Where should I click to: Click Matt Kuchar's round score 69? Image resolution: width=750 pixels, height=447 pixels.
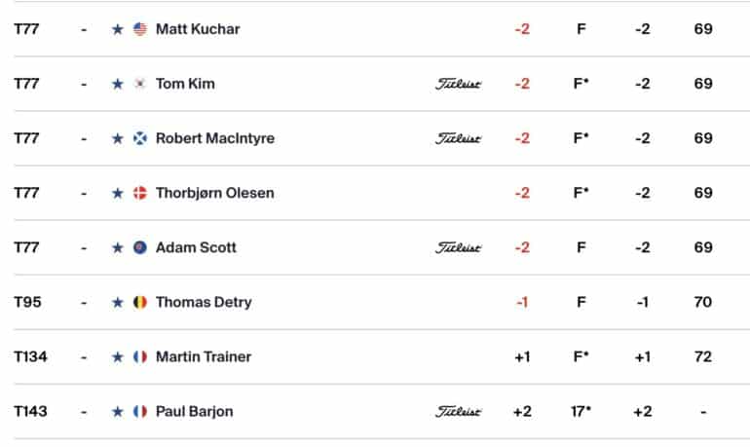pyautogui.click(x=703, y=29)
